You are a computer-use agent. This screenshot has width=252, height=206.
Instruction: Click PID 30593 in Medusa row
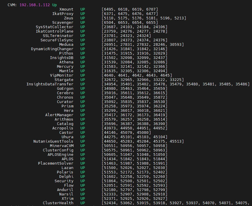pyautogui.click(x=176, y=45)
